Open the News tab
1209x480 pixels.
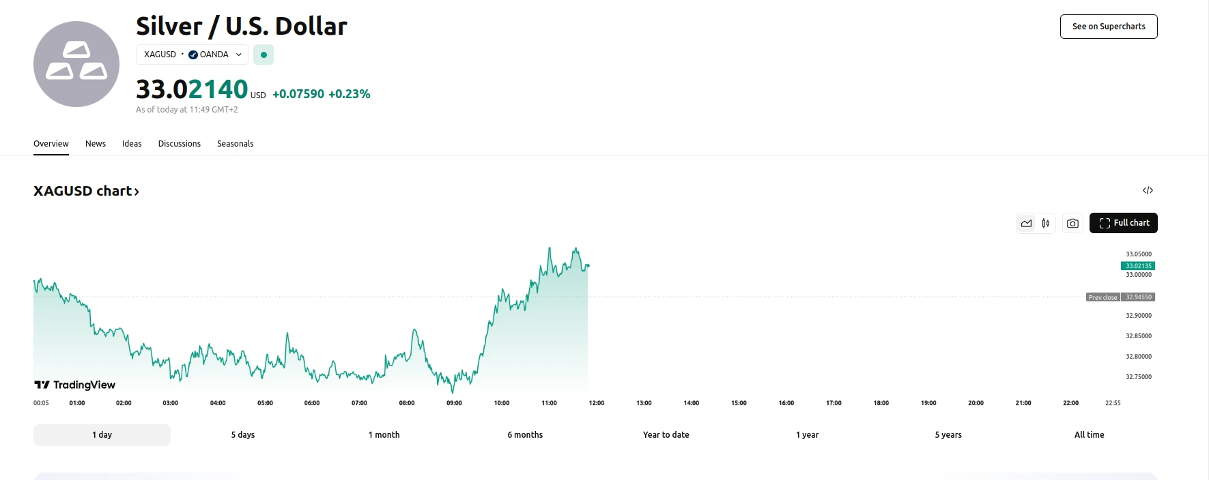96,144
